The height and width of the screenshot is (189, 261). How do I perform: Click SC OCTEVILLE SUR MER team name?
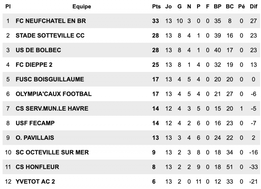point(52,153)
